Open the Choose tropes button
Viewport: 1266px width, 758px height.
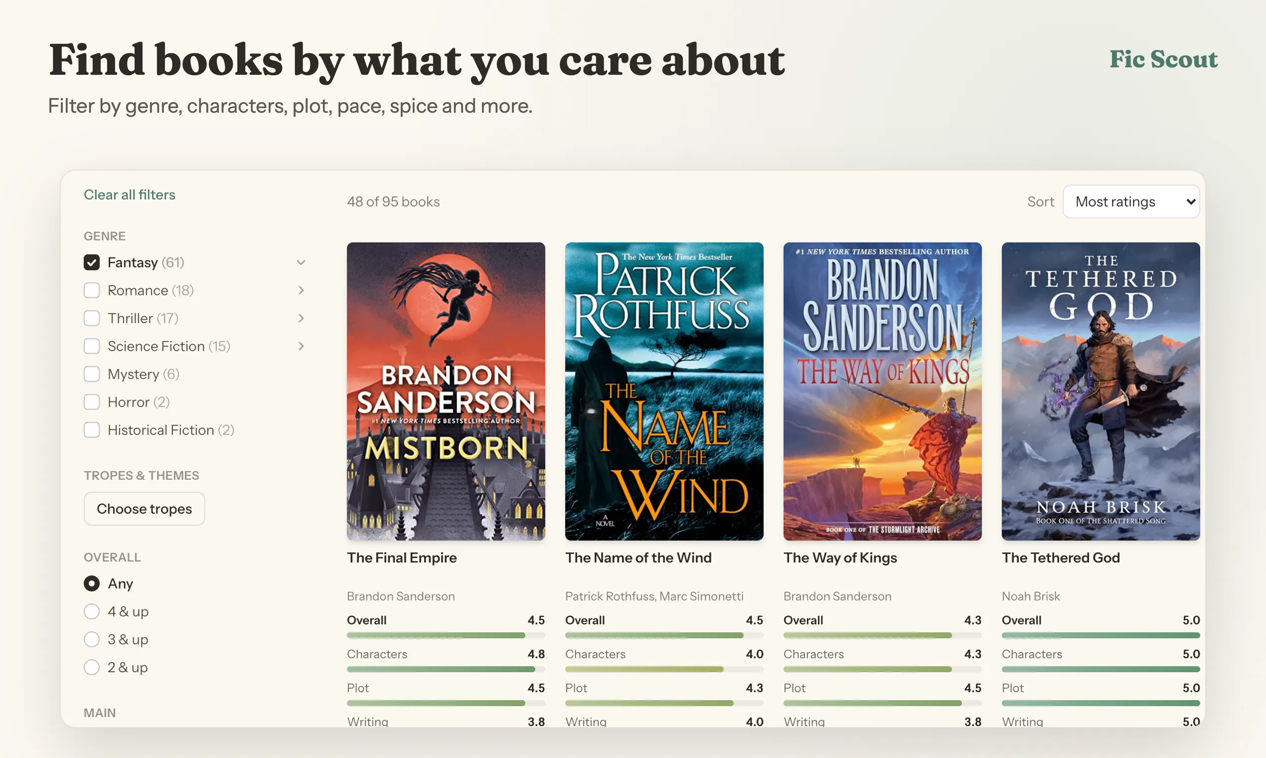pyautogui.click(x=145, y=509)
